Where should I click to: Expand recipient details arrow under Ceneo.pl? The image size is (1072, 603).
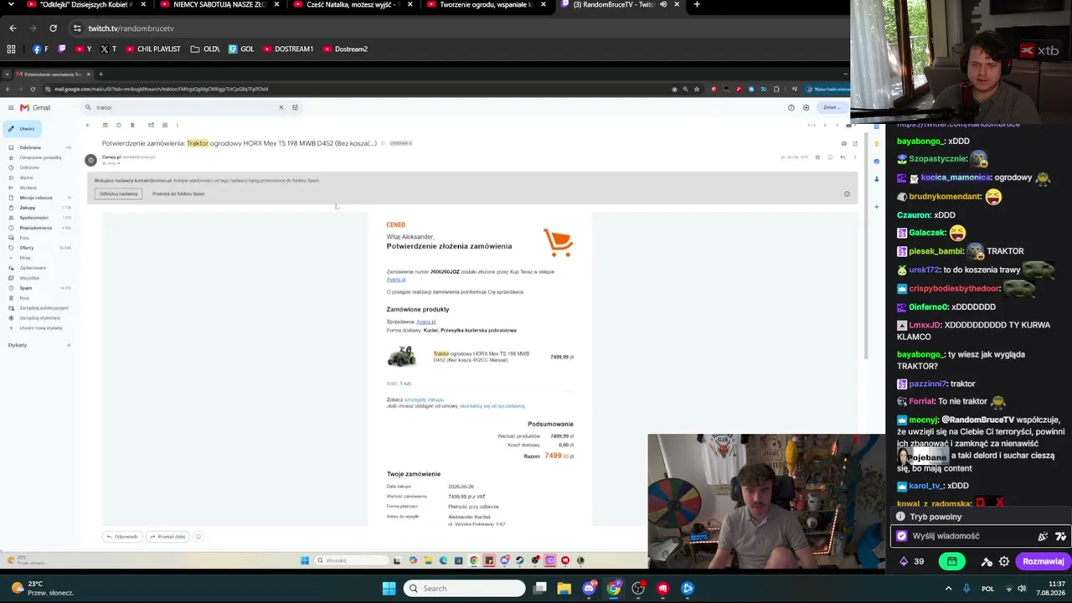tap(119, 163)
